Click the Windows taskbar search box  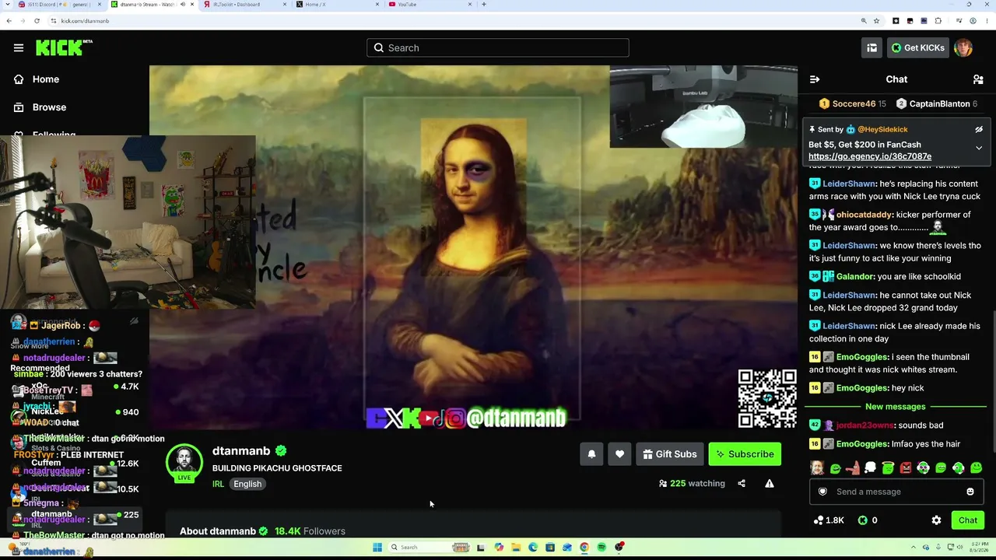430,548
